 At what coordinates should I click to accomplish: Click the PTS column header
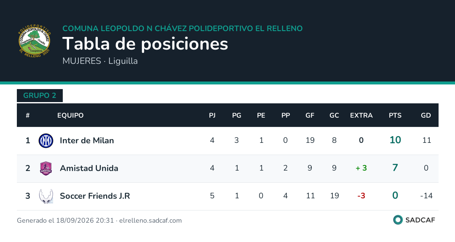(395, 115)
